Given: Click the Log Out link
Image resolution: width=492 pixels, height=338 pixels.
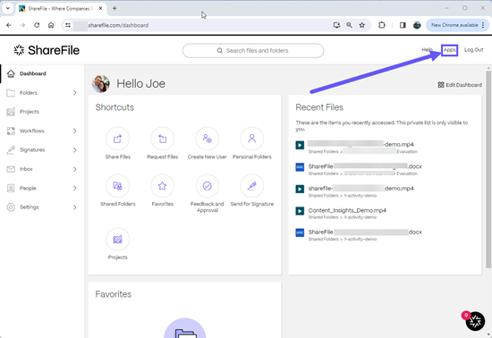Looking at the screenshot, I should pos(473,50).
